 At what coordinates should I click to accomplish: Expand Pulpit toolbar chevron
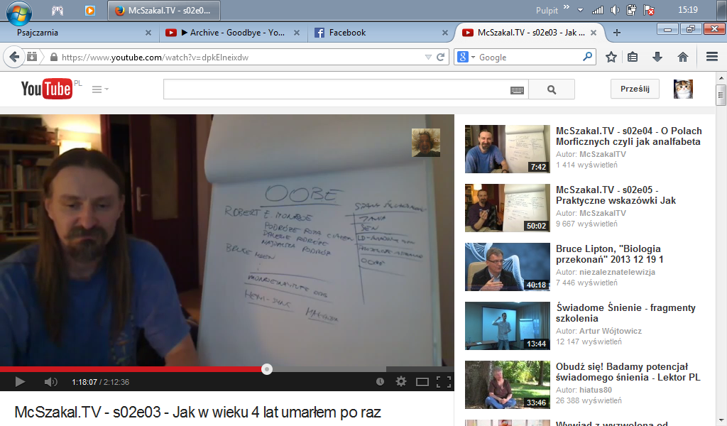pyautogui.click(x=567, y=7)
